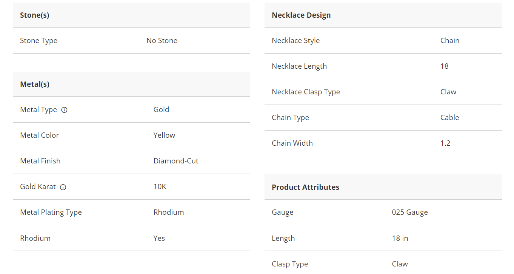
Task: Click the '18 in' length value
Action: [400, 238]
